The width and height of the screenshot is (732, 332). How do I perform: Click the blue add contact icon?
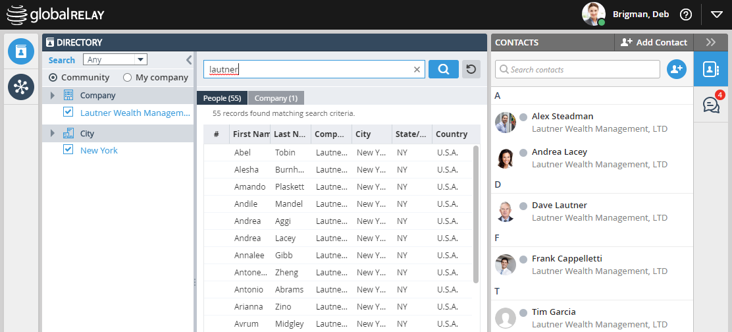tap(676, 69)
